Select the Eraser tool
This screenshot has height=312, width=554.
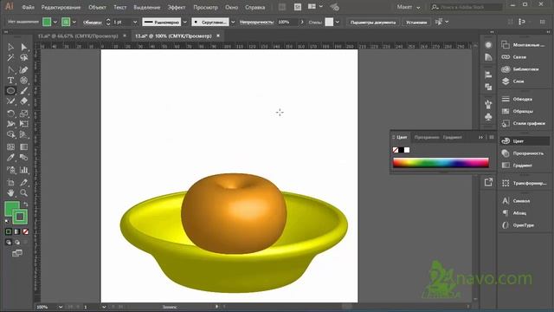tap(23, 101)
